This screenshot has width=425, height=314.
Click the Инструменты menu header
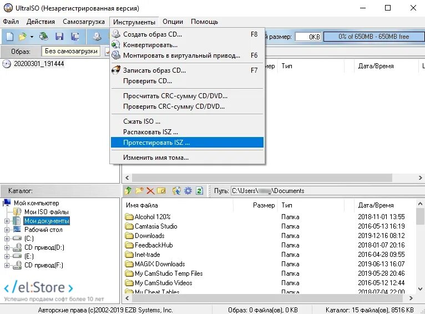click(134, 22)
